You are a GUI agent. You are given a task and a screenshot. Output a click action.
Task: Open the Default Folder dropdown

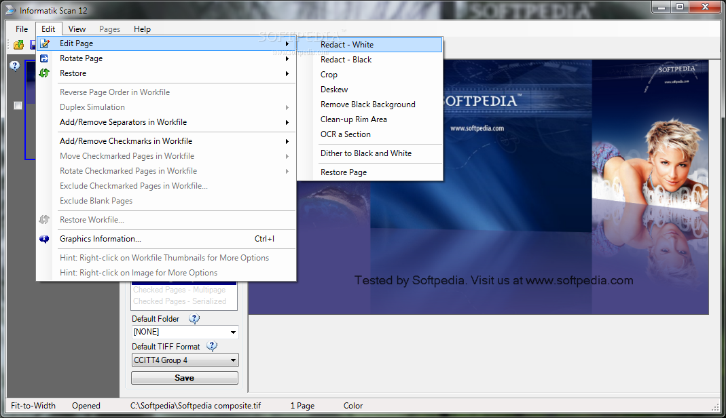point(233,332)
